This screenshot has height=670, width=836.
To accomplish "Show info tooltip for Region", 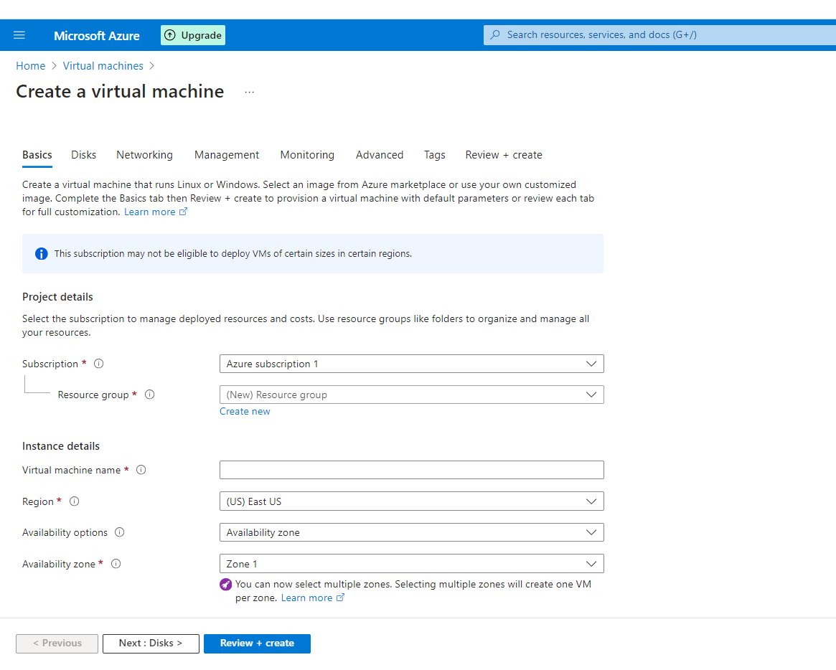I will coord(74,501).
